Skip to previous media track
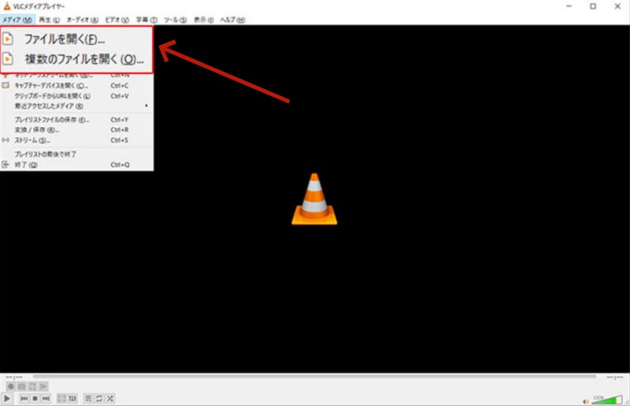This screenshot has width=630, height=406. tap(24, 398)
